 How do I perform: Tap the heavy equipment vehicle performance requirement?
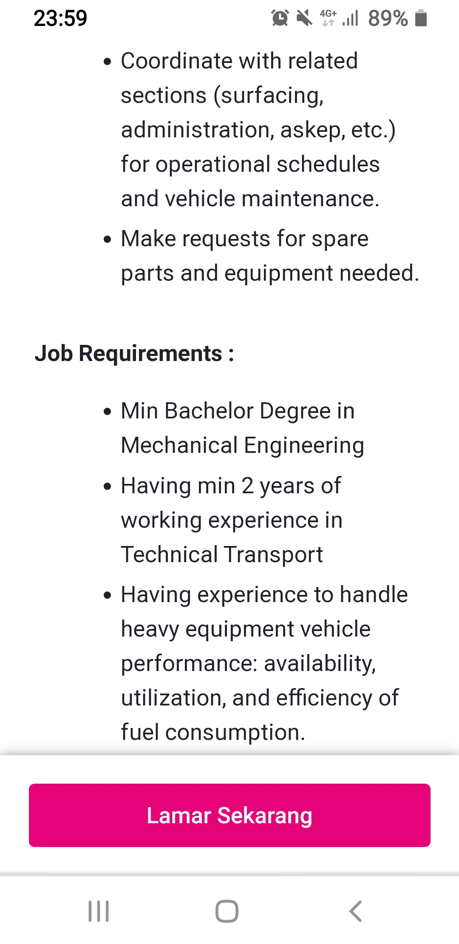[263, 663]
